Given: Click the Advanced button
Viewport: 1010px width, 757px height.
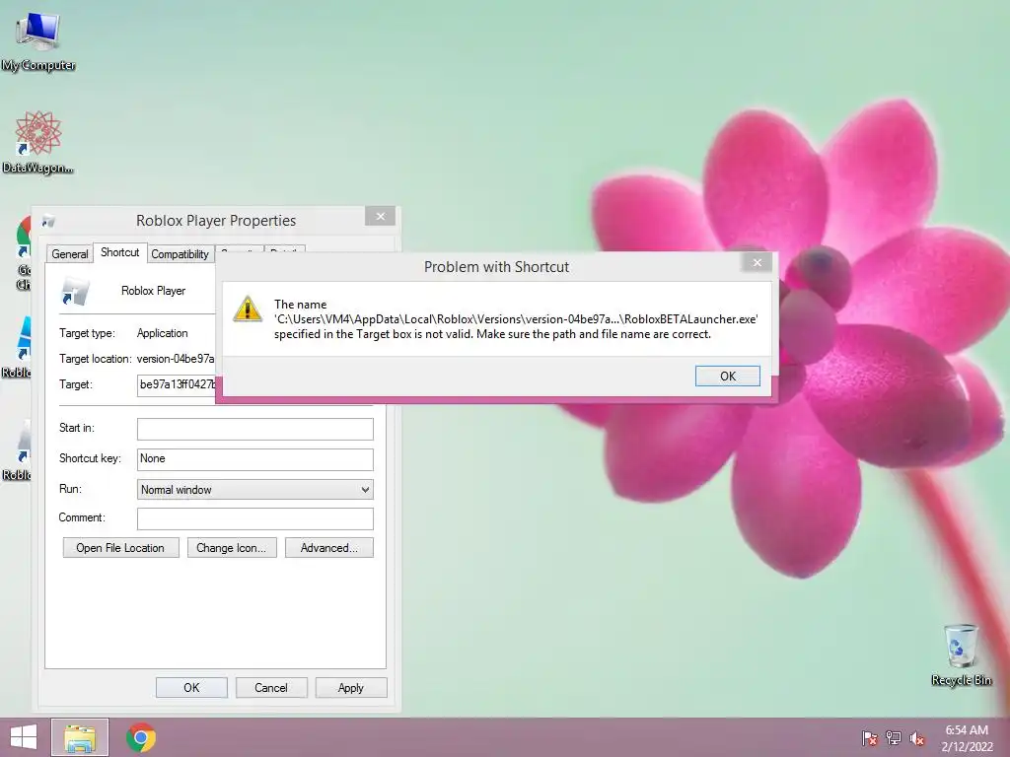Looking at the screenshot, I should 329,548.
